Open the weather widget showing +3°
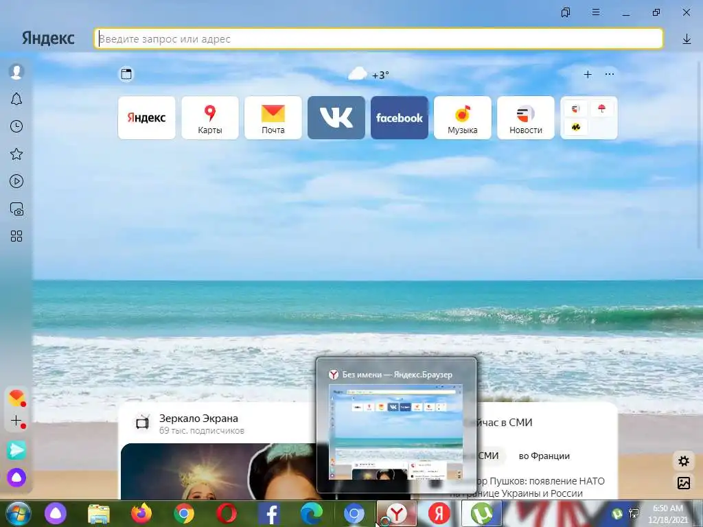 (369, 74)
